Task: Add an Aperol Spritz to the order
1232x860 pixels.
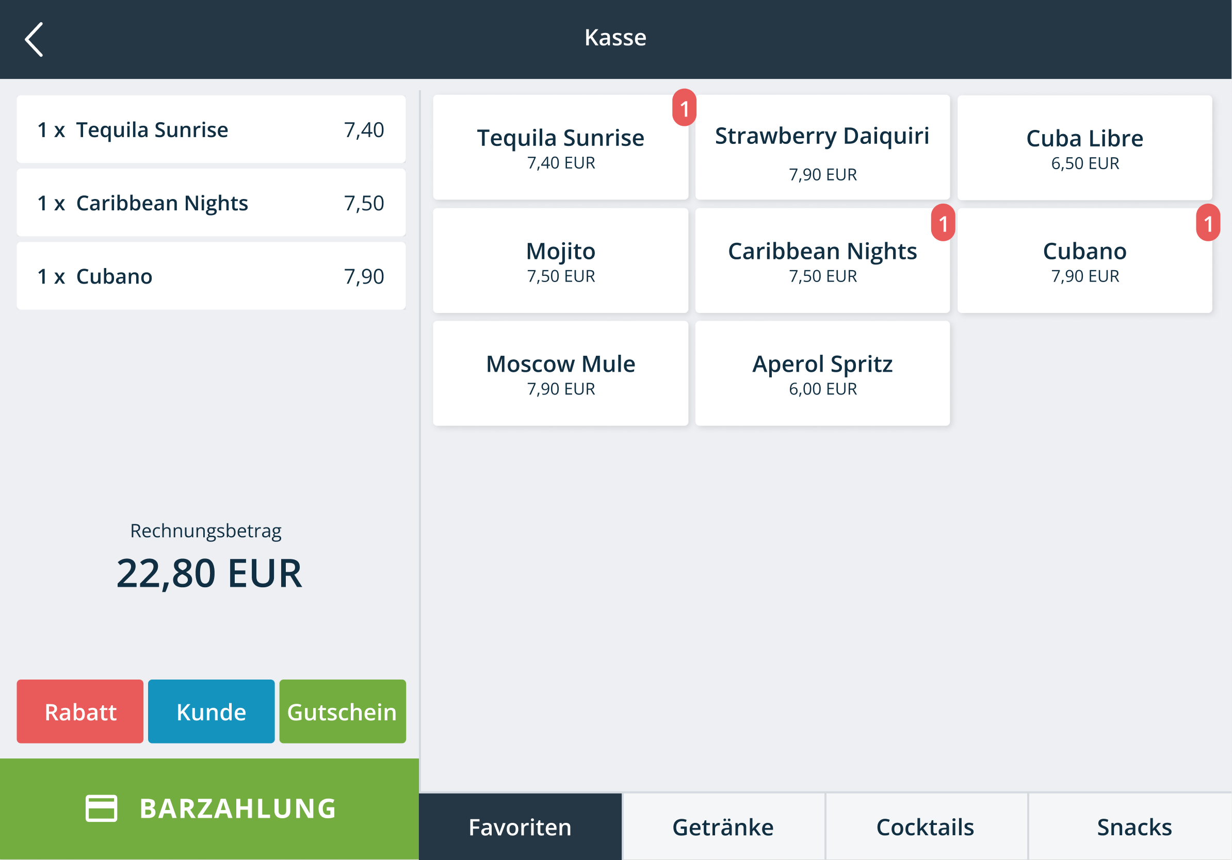Action: (822, 374)
